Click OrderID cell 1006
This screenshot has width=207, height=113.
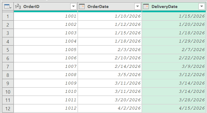click(x=46, y=58)
